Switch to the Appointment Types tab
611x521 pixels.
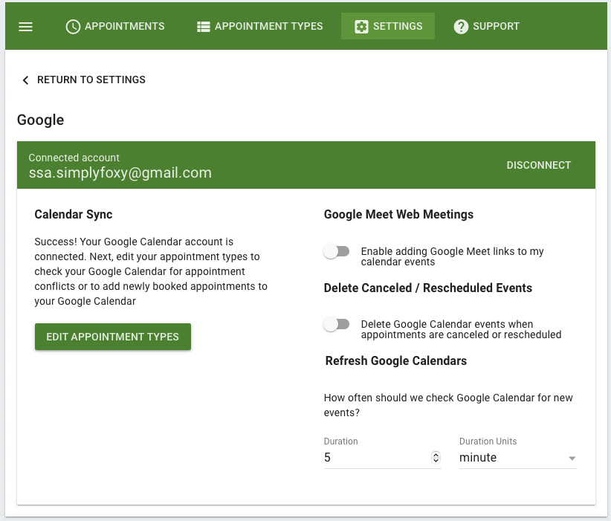pos(260,26)
